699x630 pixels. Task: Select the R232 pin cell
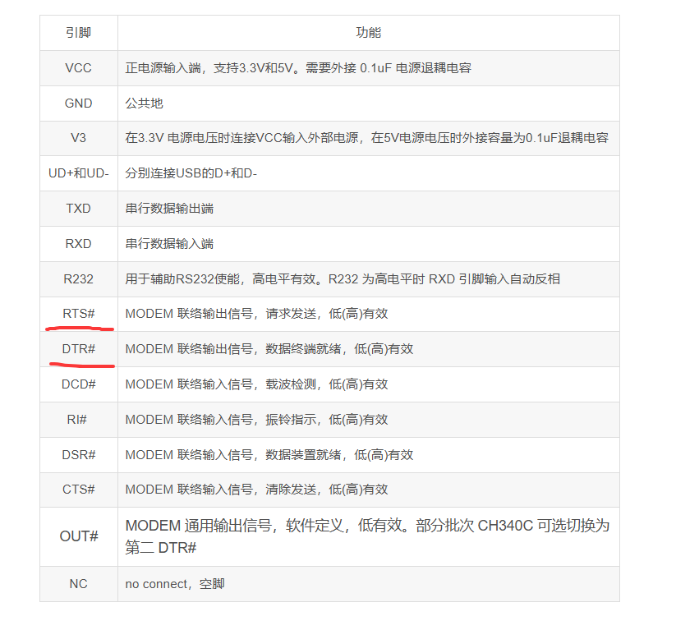[x=79, y=279]
